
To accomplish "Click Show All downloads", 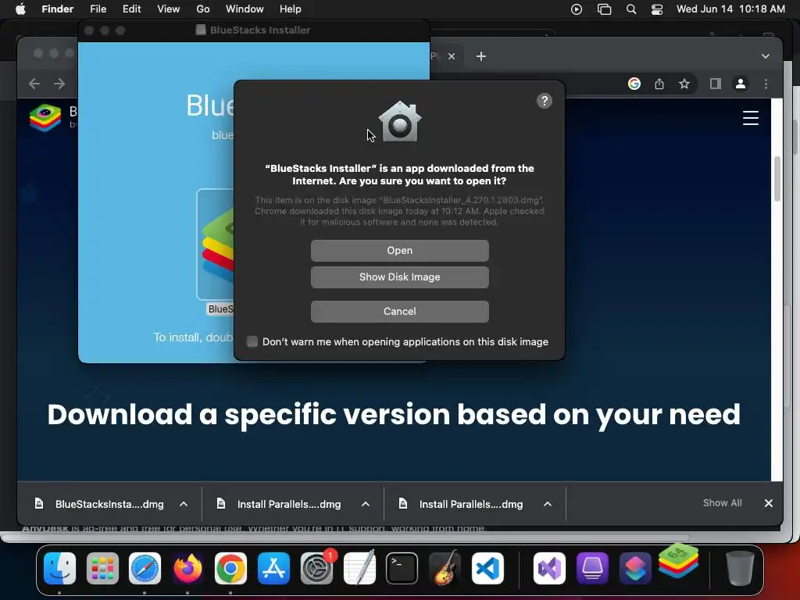I will coord(722,503).
